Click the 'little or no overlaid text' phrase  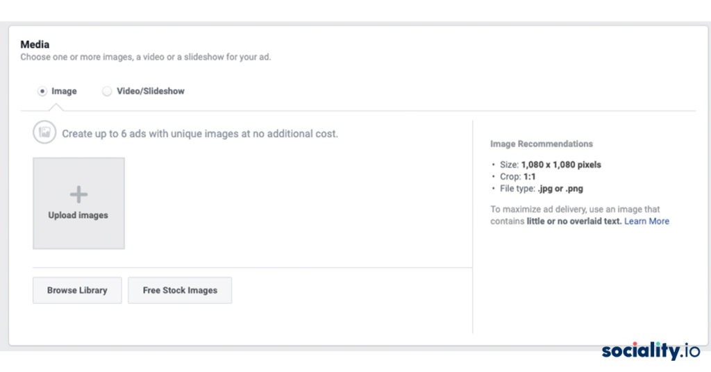click(574, 221)
